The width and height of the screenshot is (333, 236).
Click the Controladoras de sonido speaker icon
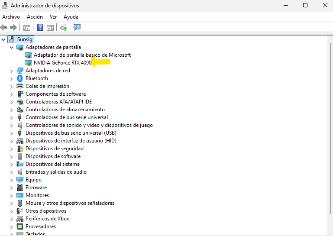pyautogui.click(x=20, y=125)
